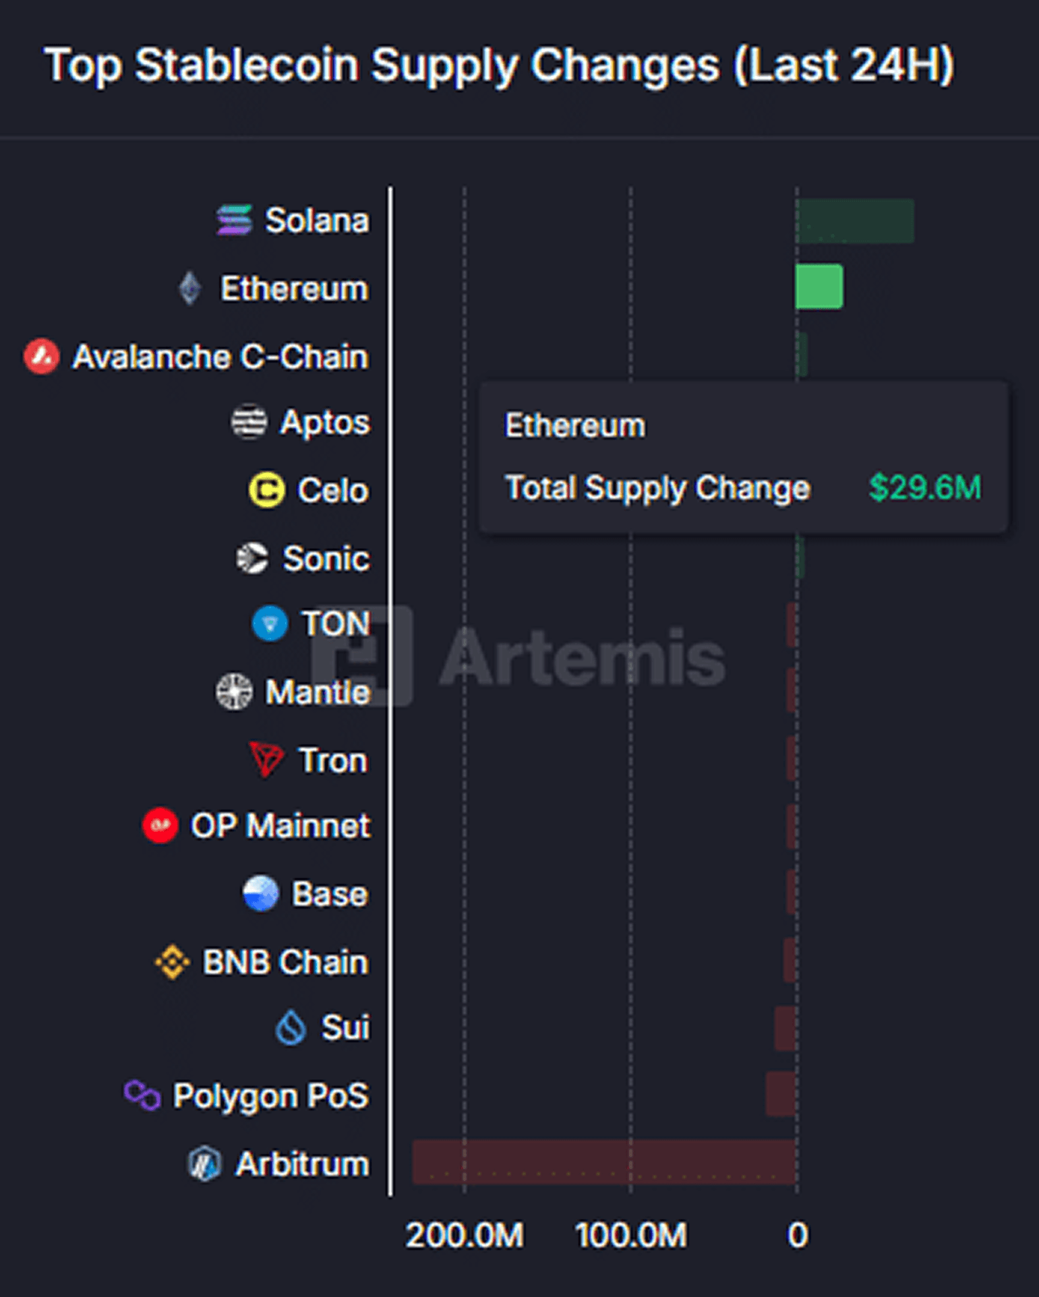Click the Polygon PoS red bar
This screenshot has width=1039, height=1297.
pyautogui.click(x=781, y=1093)
